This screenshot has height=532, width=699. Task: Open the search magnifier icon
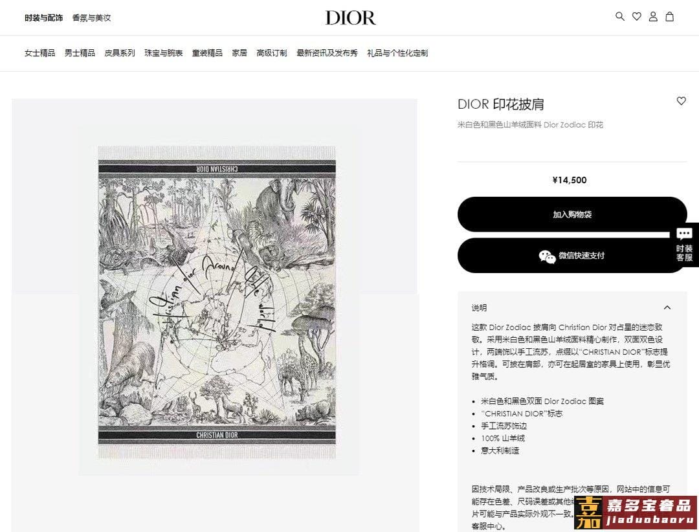tap(619, 16)
